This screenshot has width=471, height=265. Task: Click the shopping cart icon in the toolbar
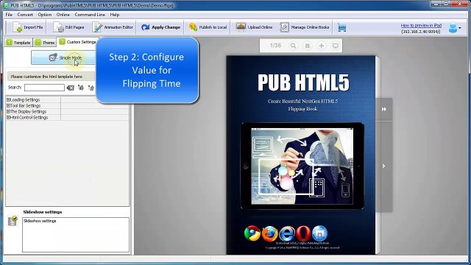pyautogui.click(x=341, y=28)
